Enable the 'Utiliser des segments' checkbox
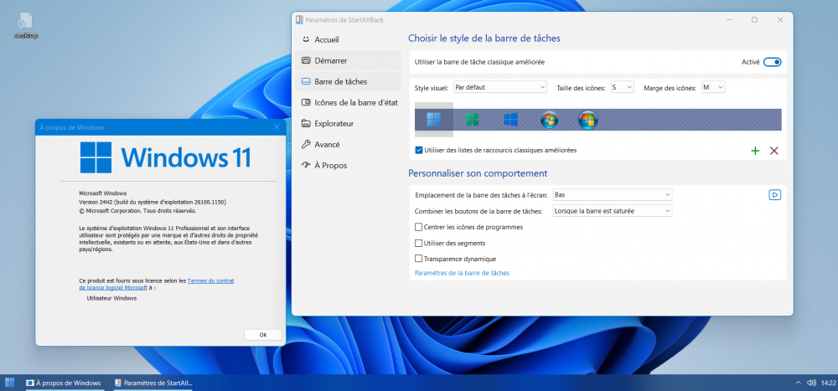 click(x=419, y=243)
